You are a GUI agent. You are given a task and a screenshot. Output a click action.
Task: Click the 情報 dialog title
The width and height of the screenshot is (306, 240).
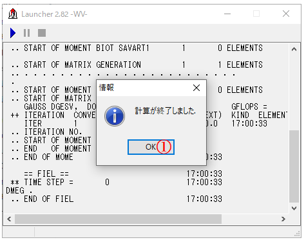pyautogui.click(x=106, y=88)
